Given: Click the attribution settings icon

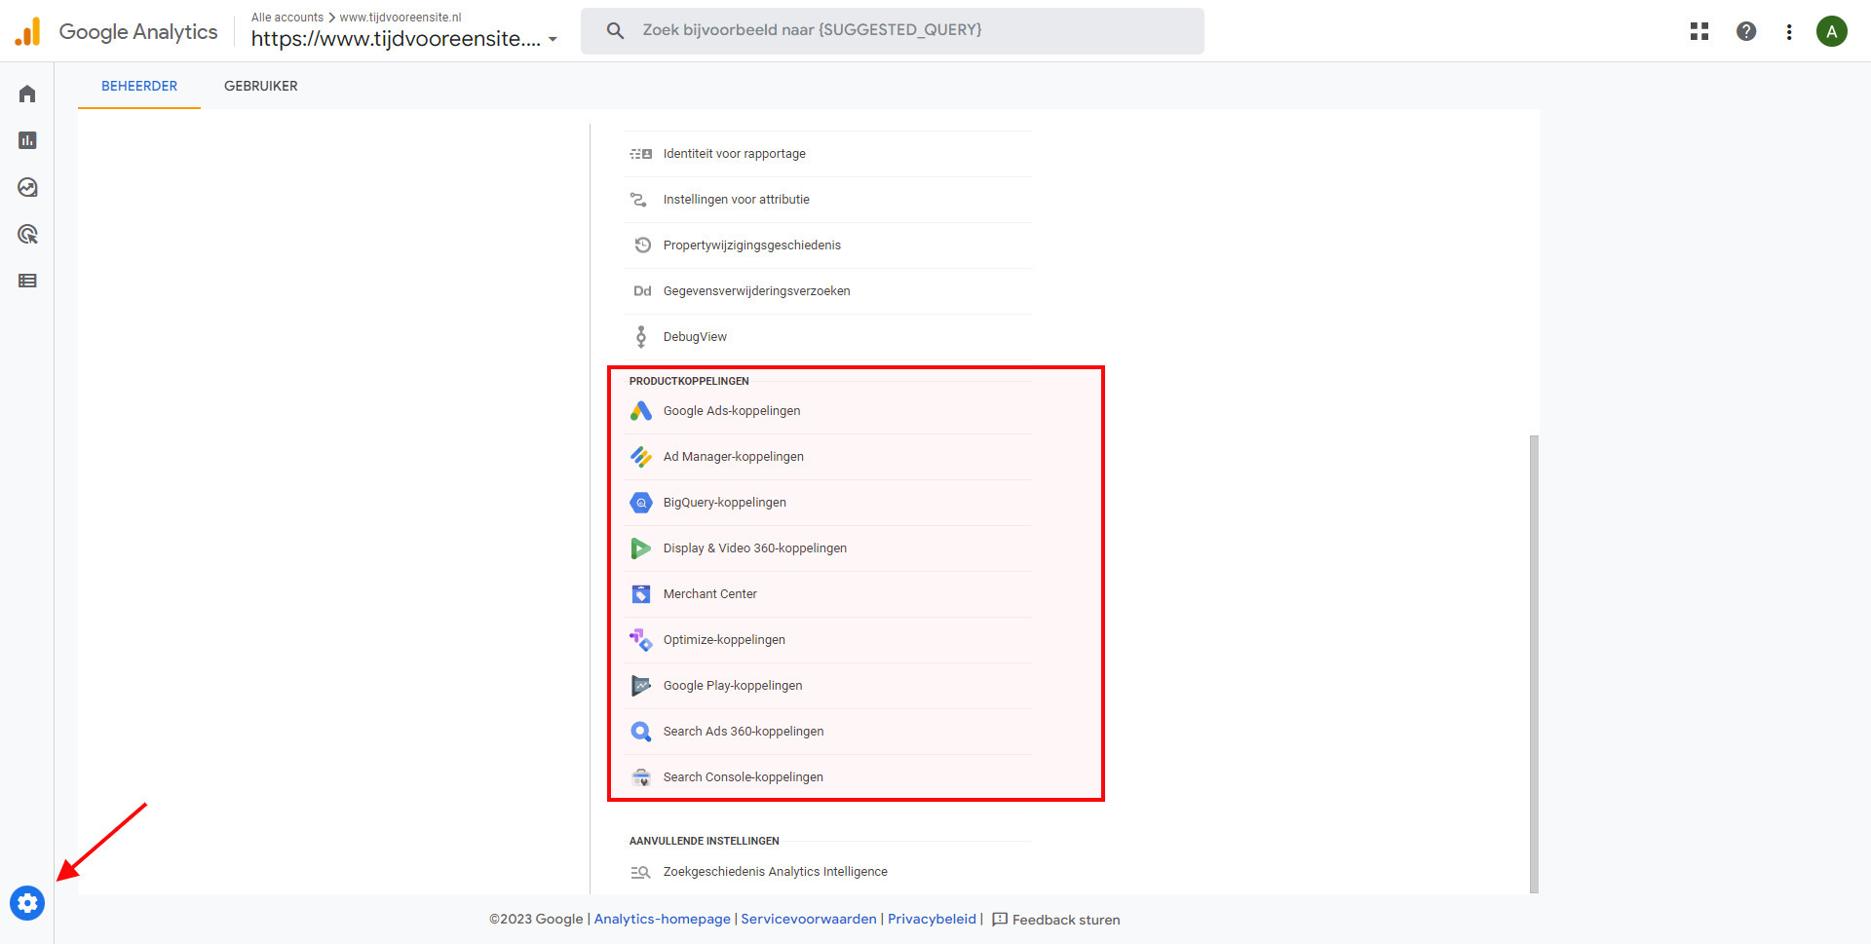Looking at the screenshot, I should point(638,200).
